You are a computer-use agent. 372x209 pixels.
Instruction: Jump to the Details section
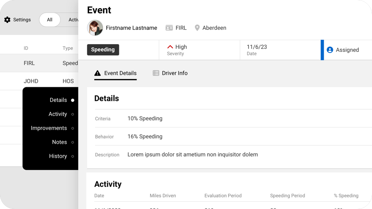point(59,100)
